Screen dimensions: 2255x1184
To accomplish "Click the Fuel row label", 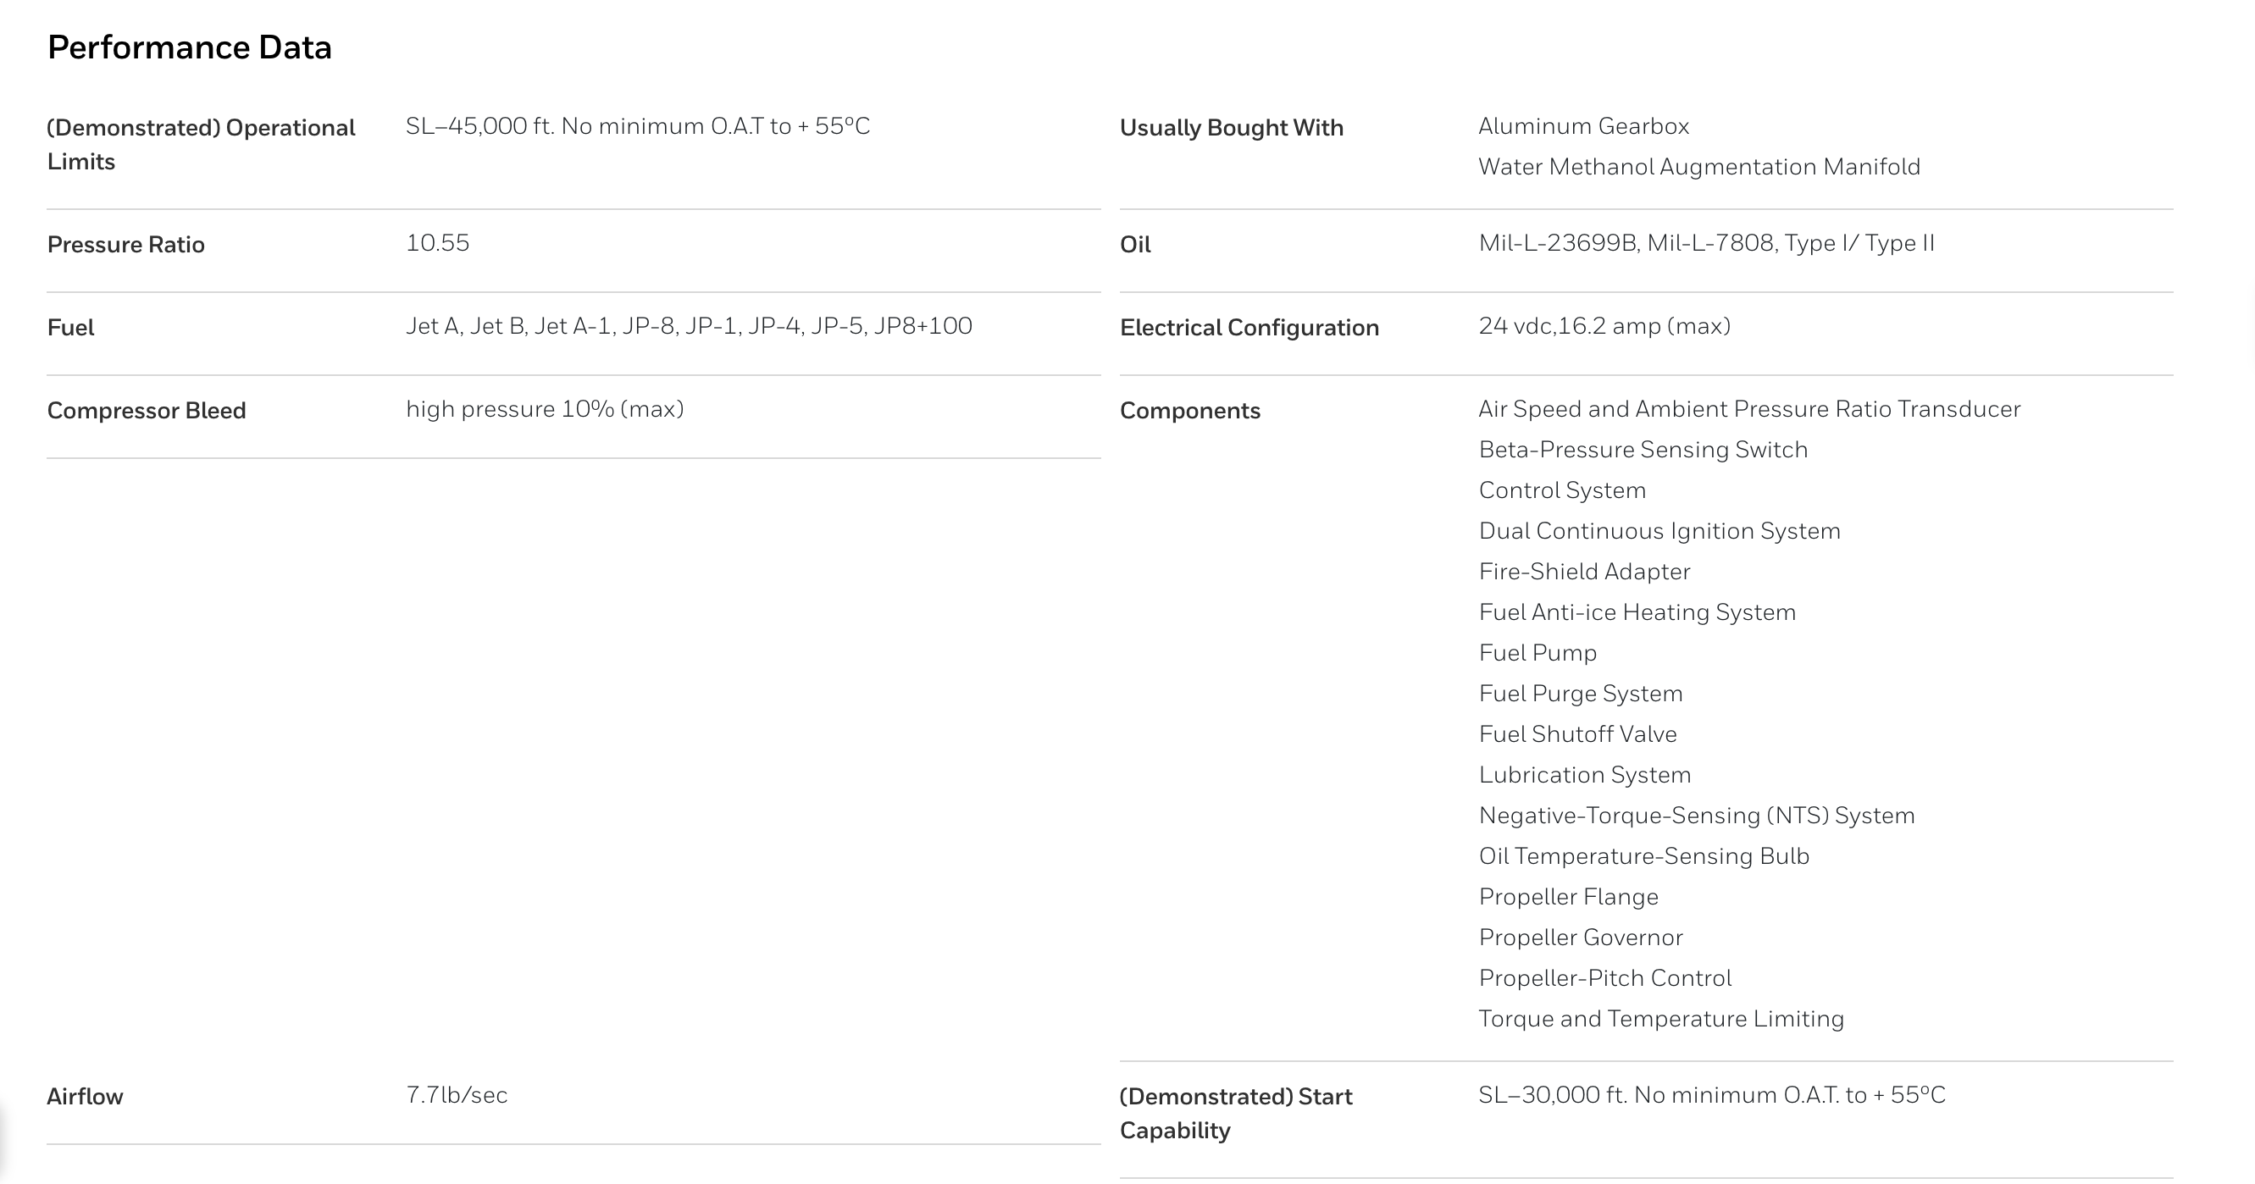I will (70, 327).
